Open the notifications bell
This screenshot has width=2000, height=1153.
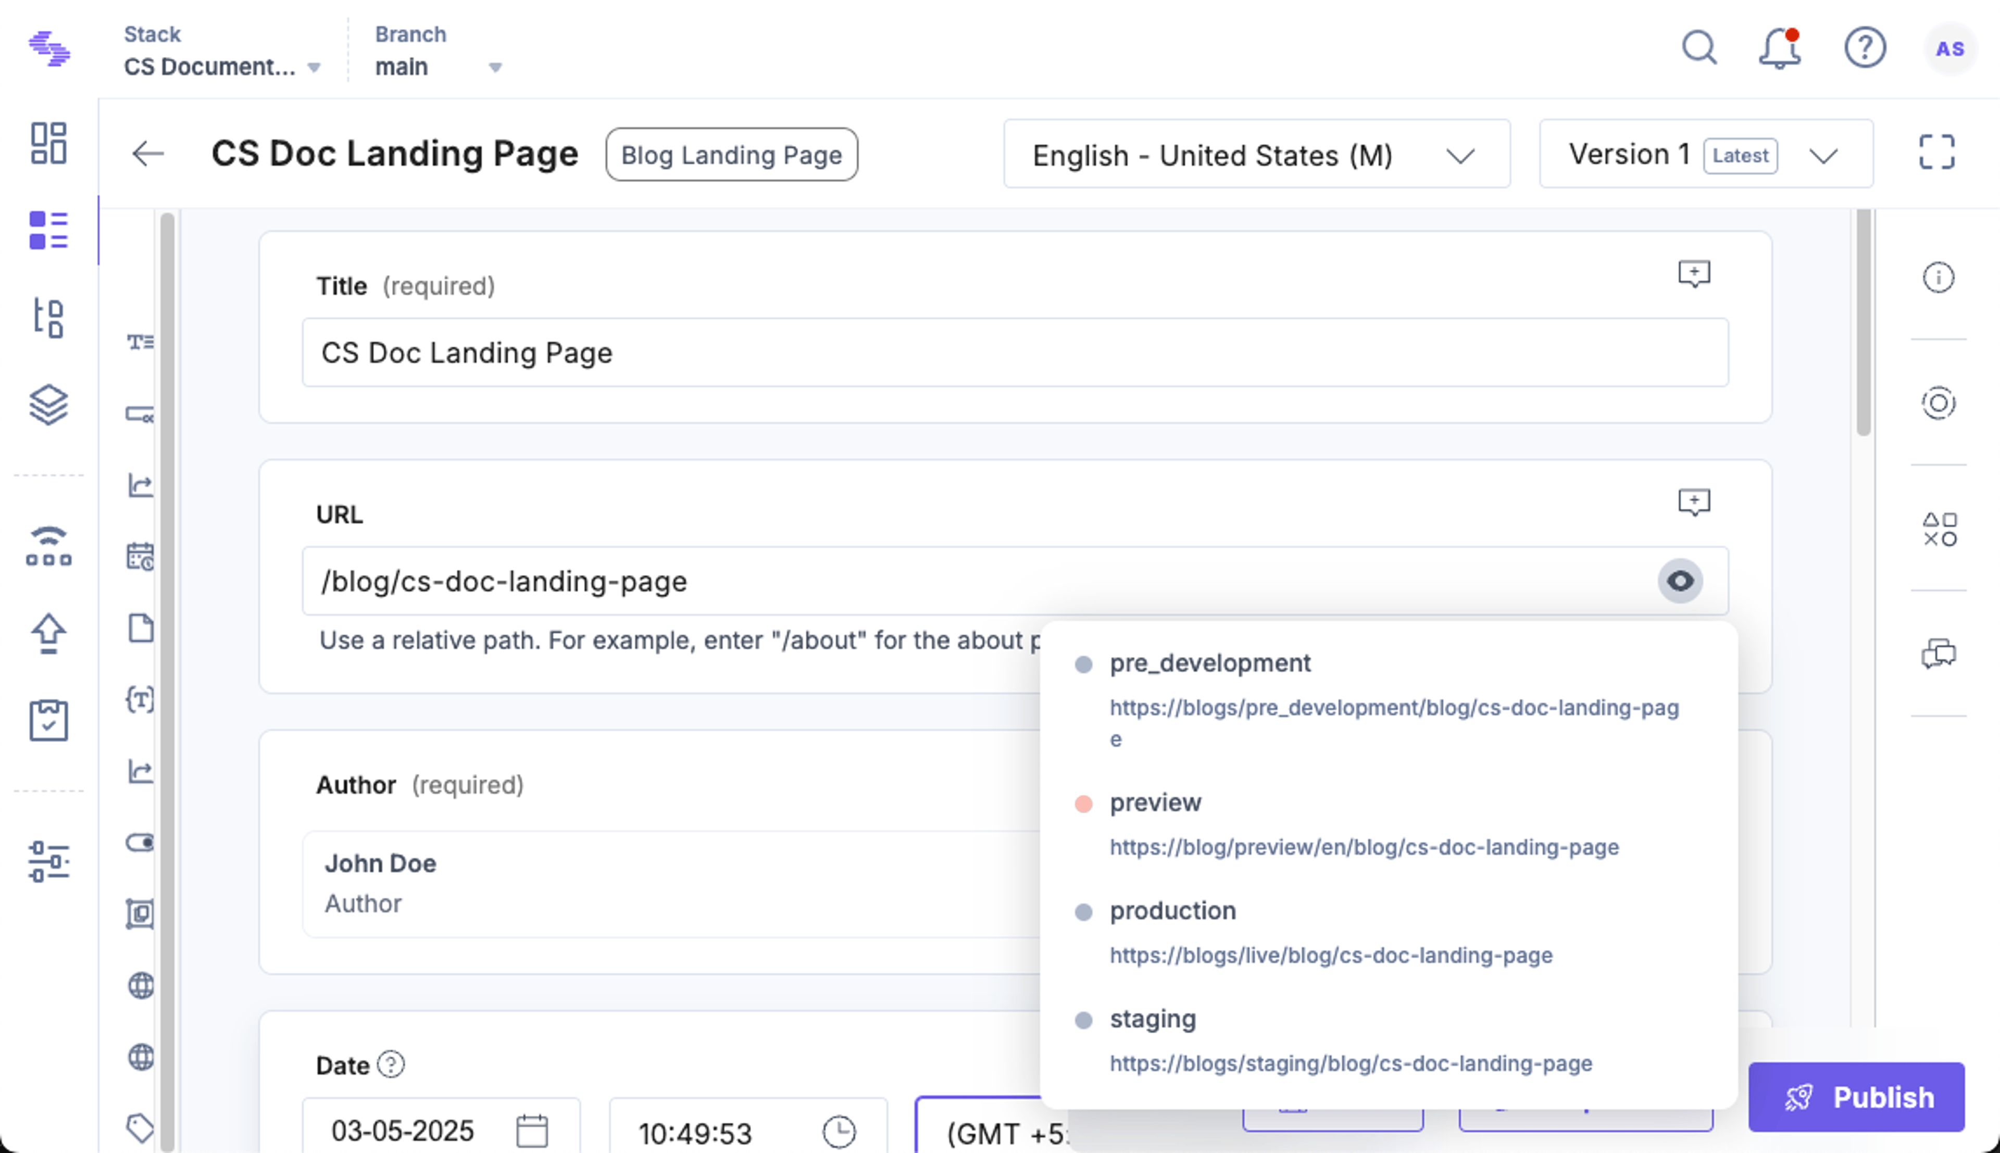pos(1780,49)
